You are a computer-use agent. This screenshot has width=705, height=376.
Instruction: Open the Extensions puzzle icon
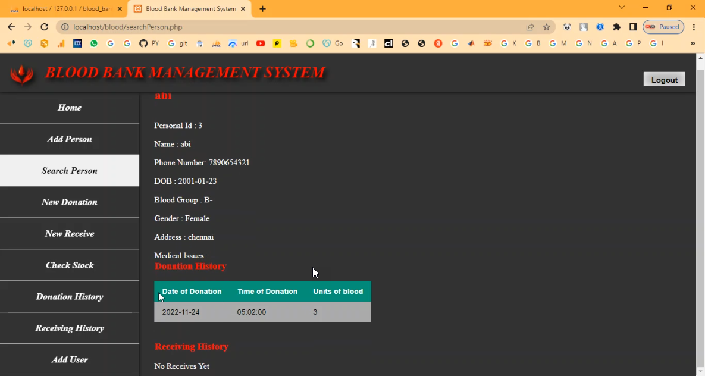click(x=616, y=27)
